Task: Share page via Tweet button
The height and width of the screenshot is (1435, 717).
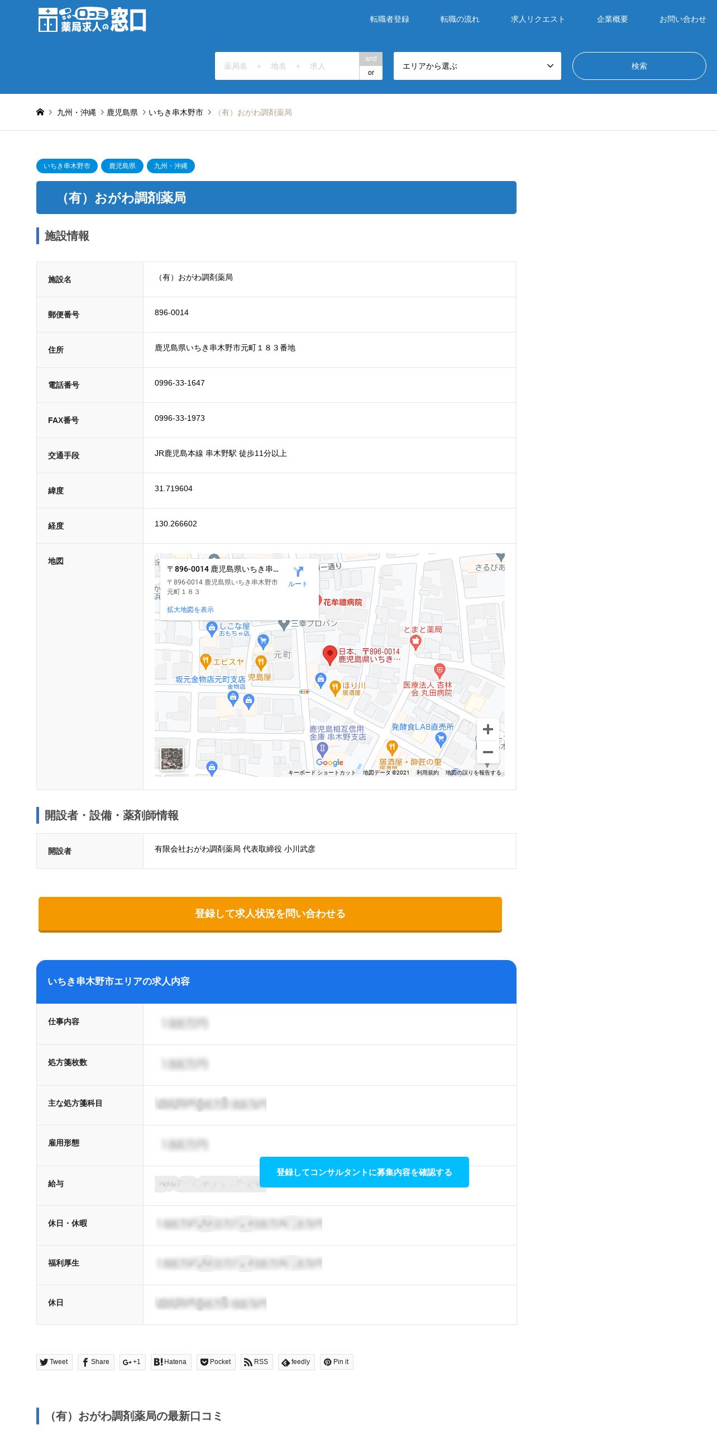Action: click(54, 1362)
